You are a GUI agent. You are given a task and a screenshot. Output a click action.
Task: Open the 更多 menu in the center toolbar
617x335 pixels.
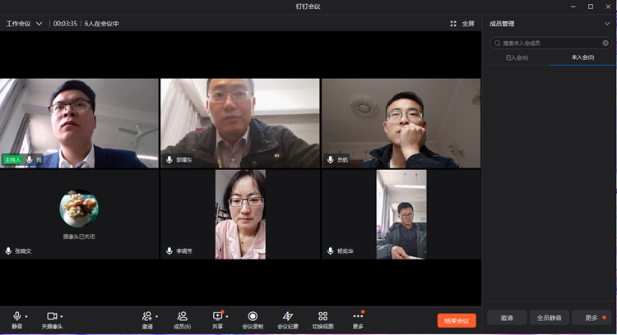[357, 317]
